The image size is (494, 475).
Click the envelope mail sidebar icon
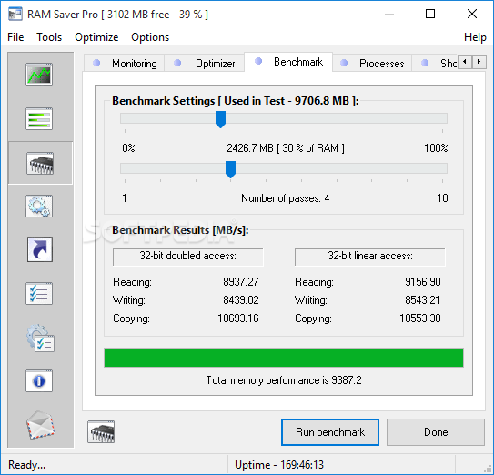point(40,425)
